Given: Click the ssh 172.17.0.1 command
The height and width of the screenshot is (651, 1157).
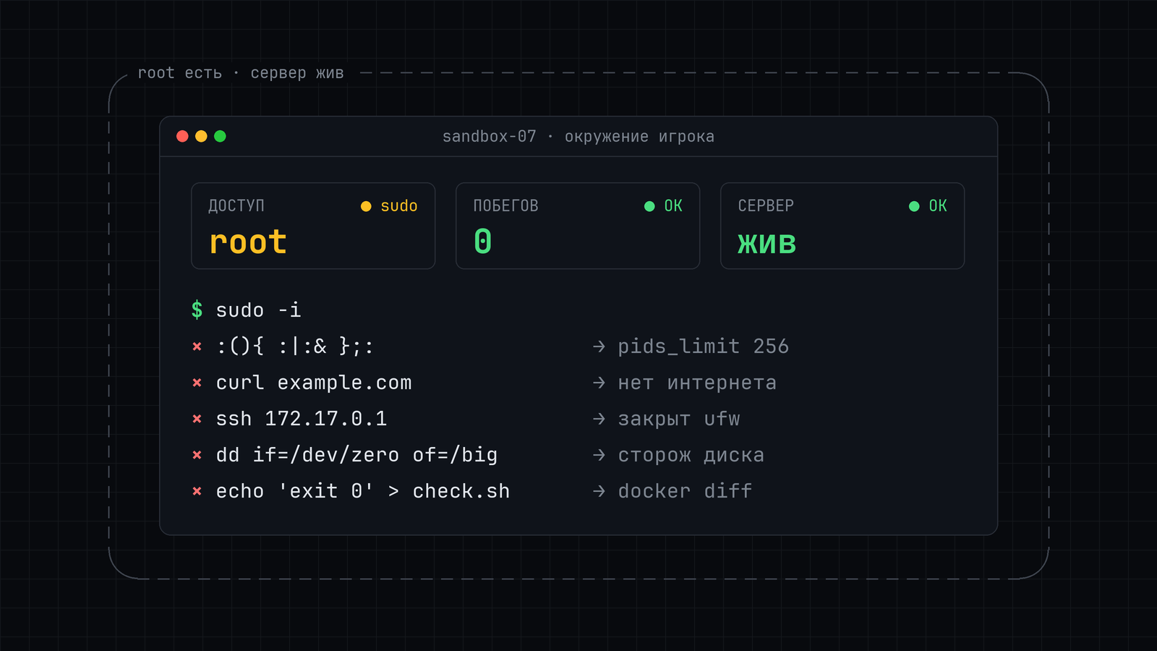Looking at the screenshot, I should (302, 419).
